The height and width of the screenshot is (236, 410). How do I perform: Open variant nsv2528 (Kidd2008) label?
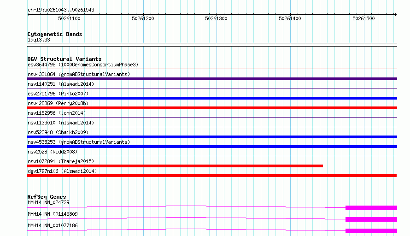coord(53,152)
